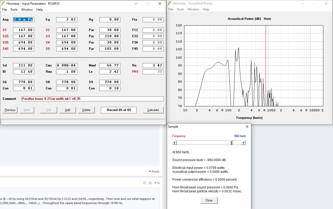Click the Par field showing 105.00
333x209 pixels.
[110, 49]
